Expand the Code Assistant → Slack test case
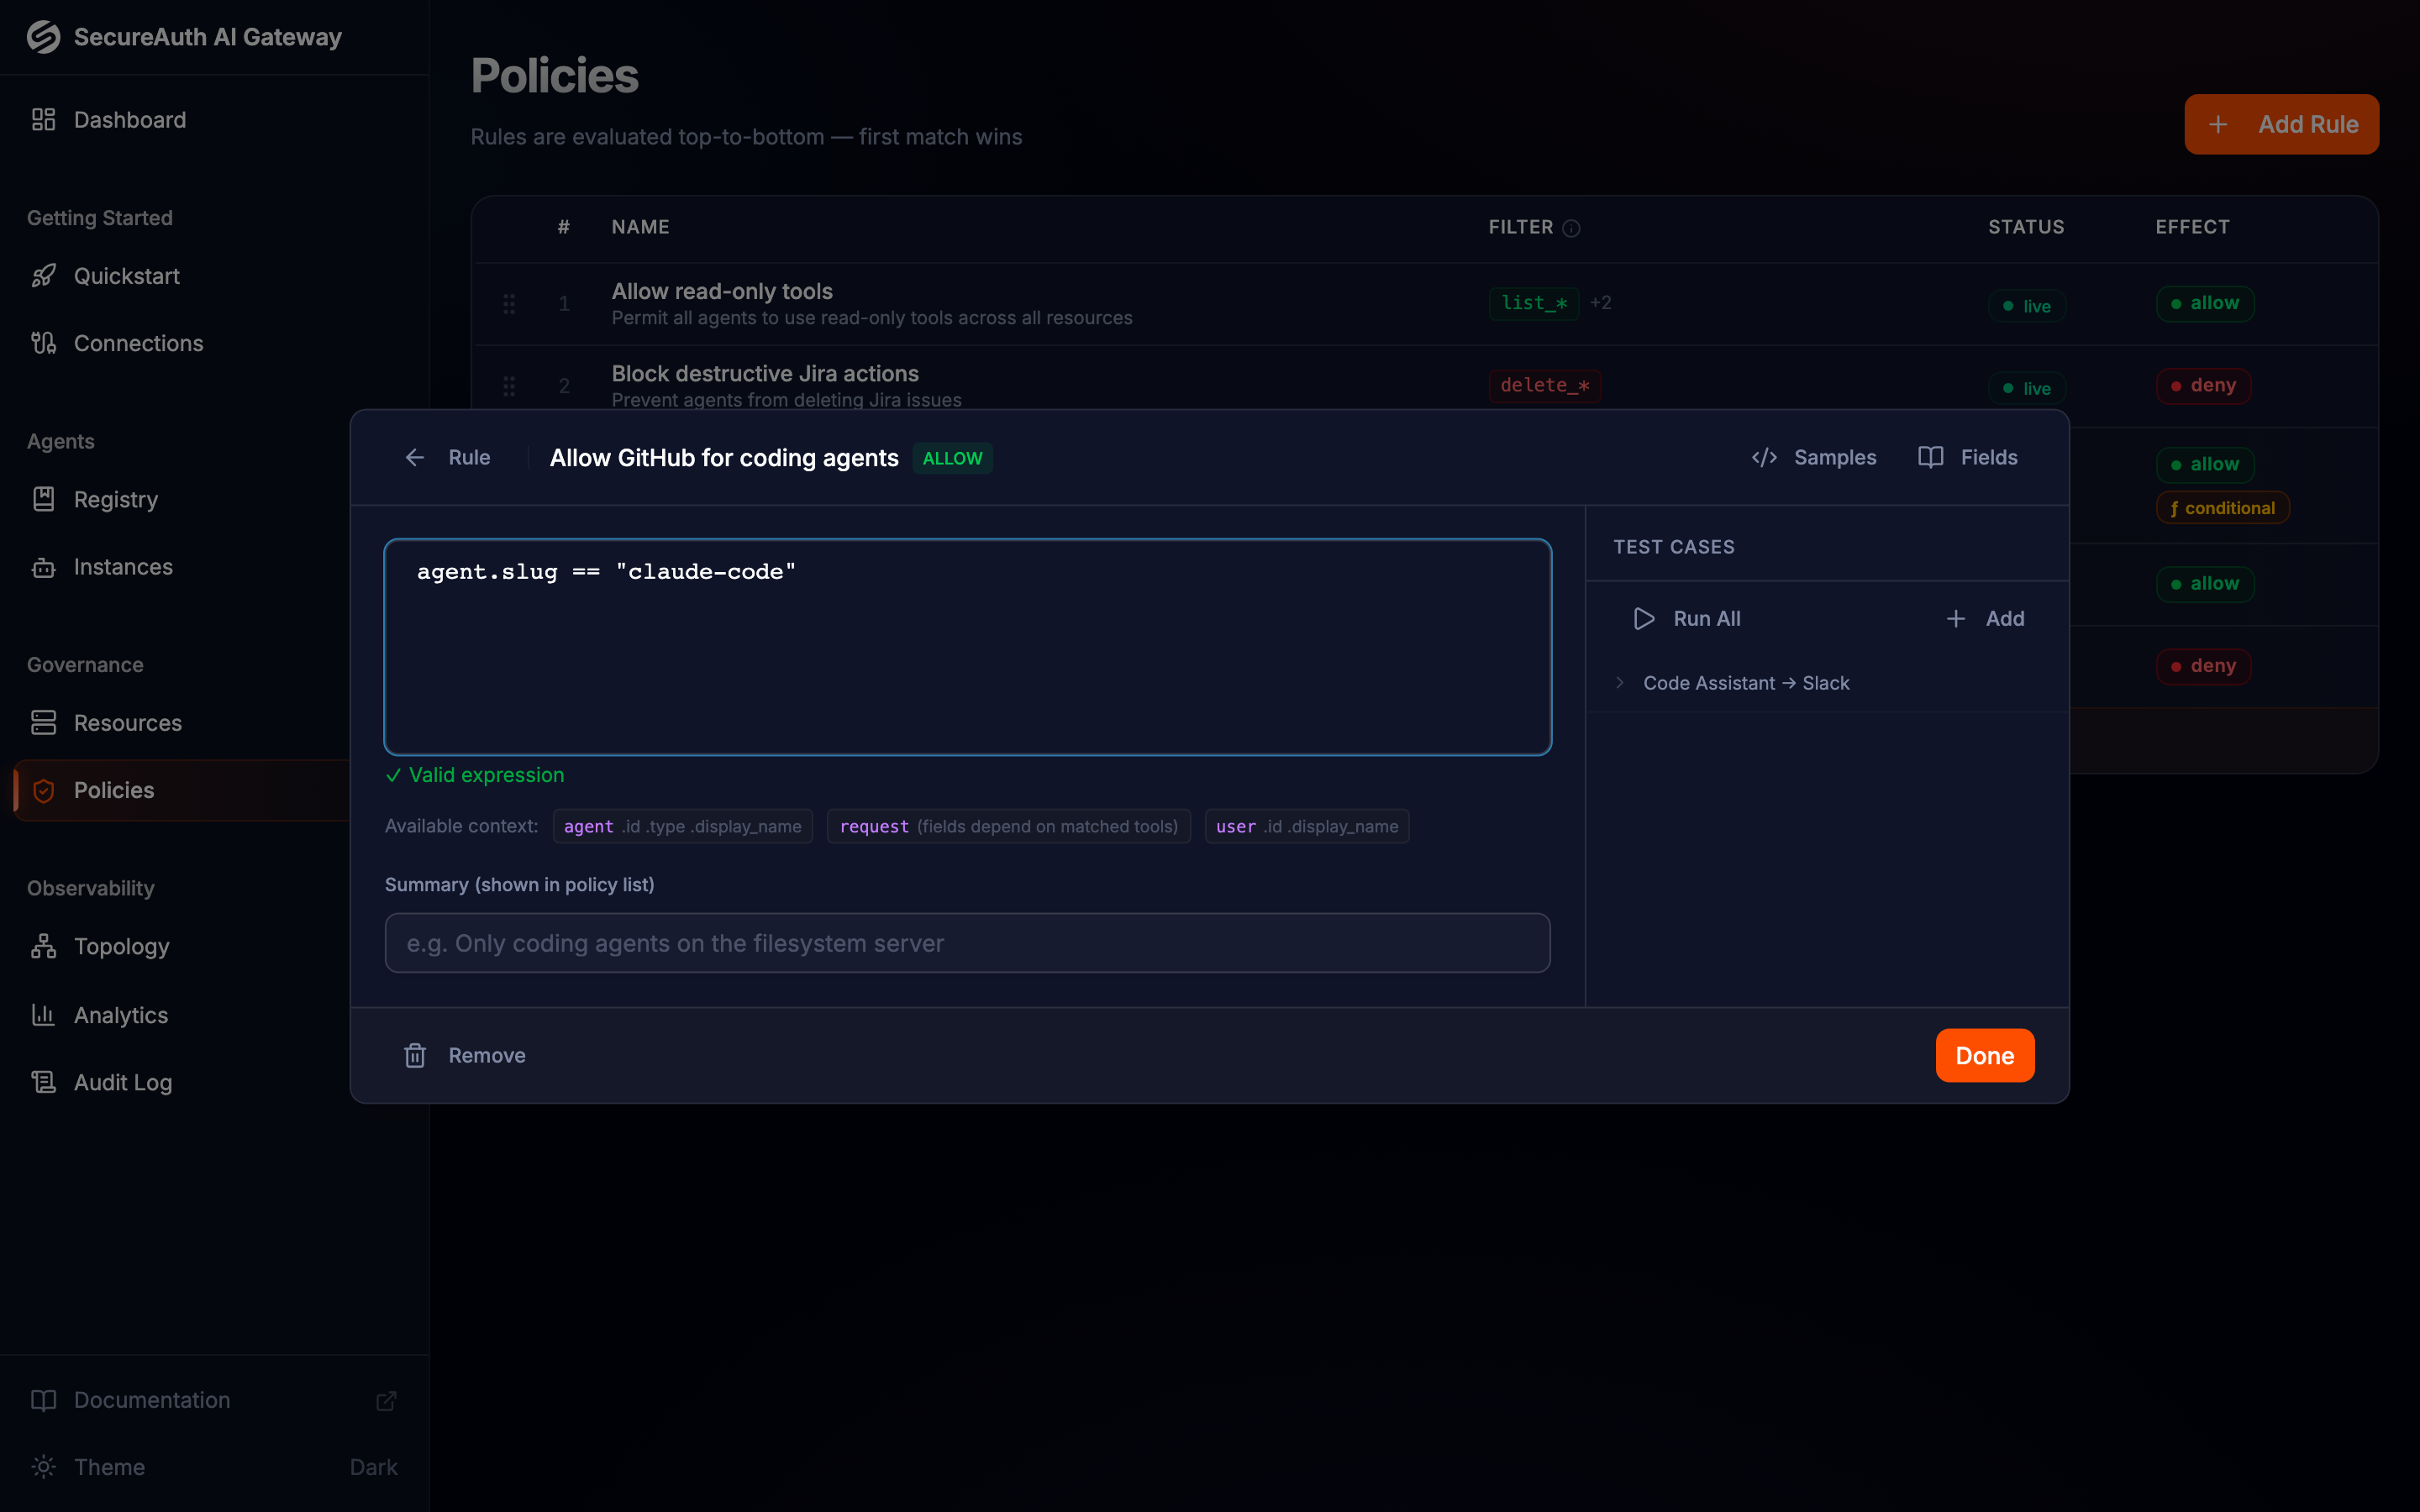 coord(1620,683)
